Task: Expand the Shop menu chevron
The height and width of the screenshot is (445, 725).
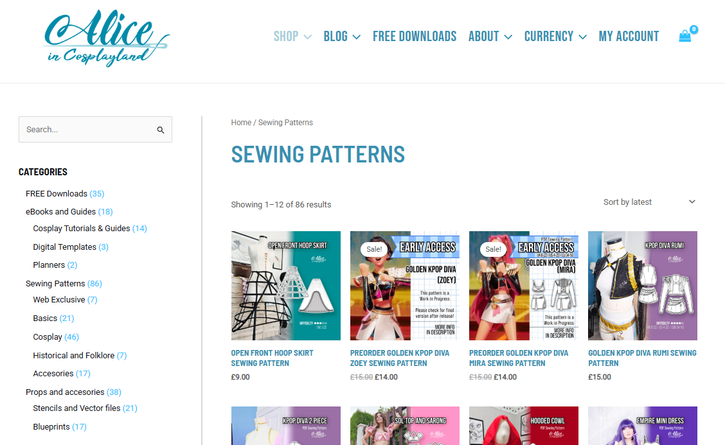Action: click(307, 37)
